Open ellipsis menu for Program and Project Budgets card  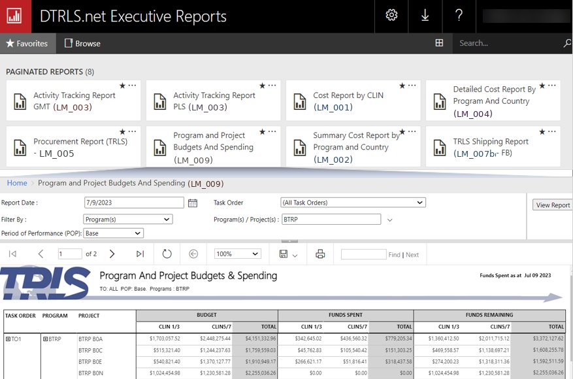tap(272, 131)
